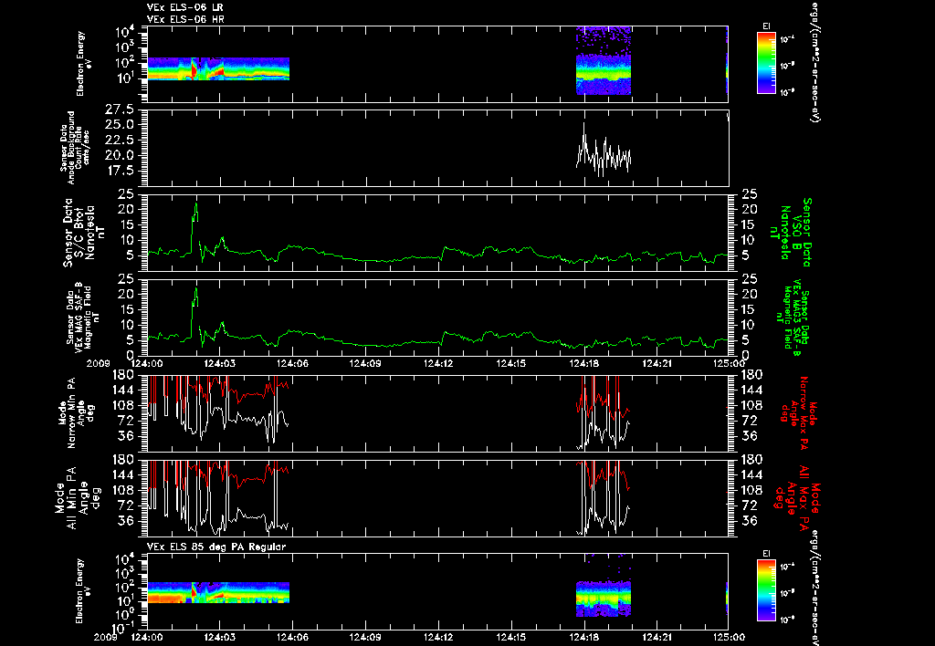The width and height of the screenshot is (935, 646).
Task: Click the EI color bar beside the bottom spectrogram
Action: (766, 590)
